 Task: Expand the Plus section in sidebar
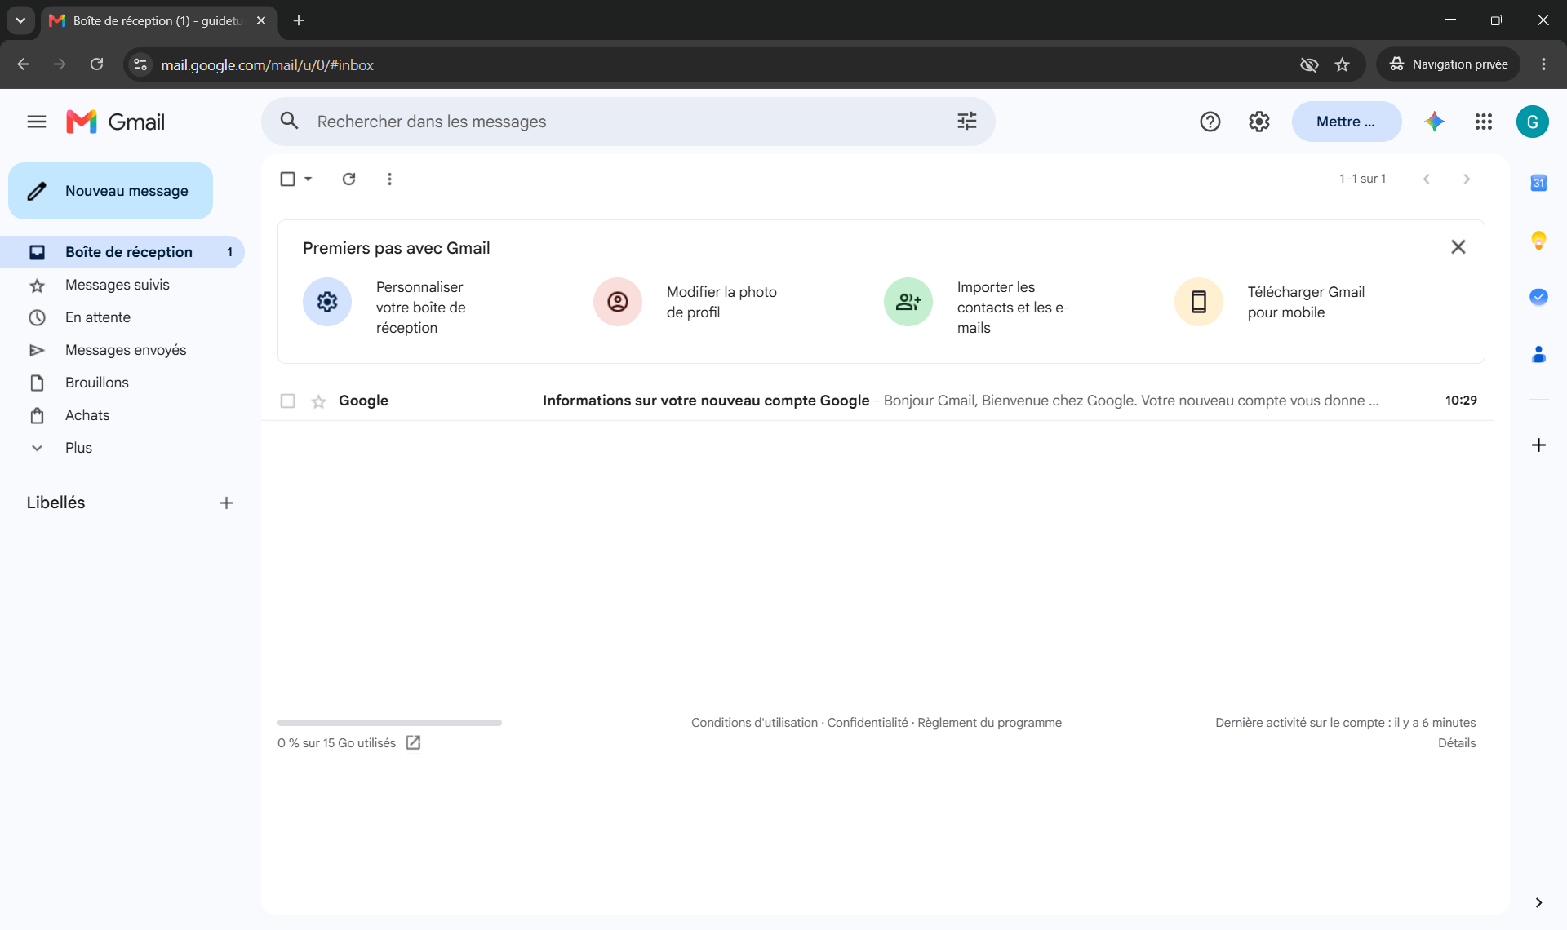(78, 448)
